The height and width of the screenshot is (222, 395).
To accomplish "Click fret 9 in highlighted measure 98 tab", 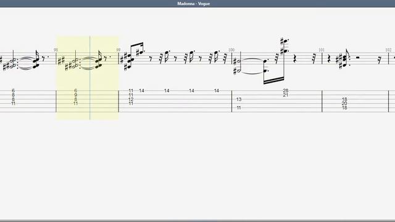I will tap(75, 95).
